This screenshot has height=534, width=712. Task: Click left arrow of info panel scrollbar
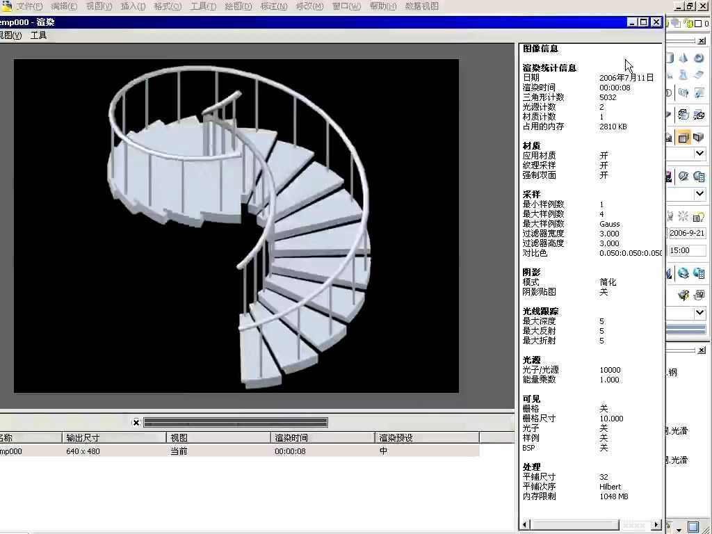pyautogui.click(x=524, y=524)
